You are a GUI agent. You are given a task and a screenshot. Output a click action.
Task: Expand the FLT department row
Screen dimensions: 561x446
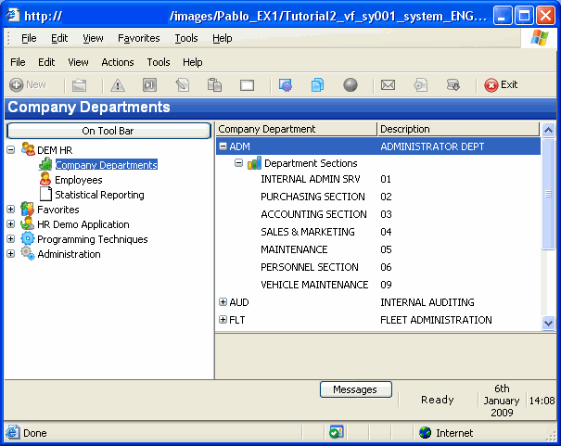(223, 319)
